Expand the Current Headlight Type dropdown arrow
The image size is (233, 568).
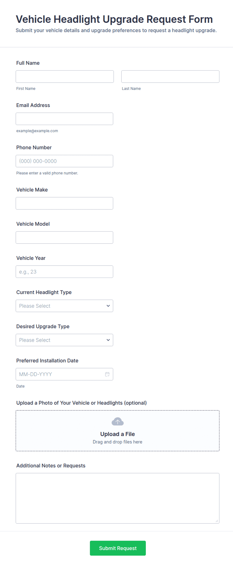coord(108,306)
